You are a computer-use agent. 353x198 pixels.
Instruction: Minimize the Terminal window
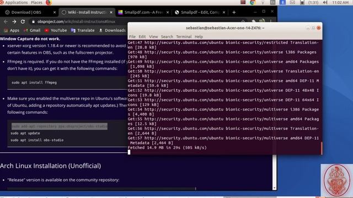point(308,28)
